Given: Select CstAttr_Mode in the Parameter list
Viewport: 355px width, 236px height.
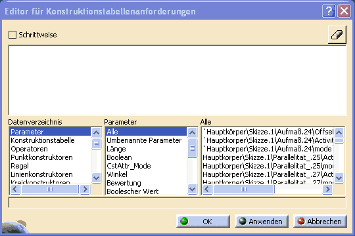Looking at the screenshot, I should coord(146,166).
